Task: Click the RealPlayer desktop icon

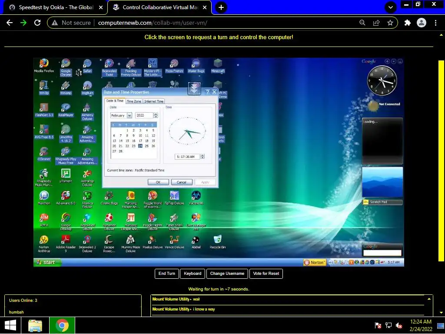Action: 66,110
